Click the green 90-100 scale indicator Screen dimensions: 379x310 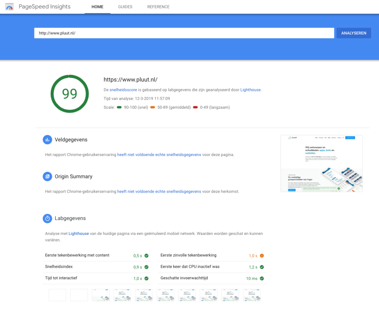(x=119, y=107)
